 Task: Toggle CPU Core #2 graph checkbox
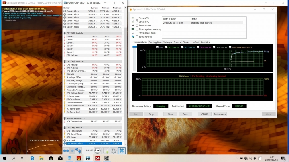[182, 47]
